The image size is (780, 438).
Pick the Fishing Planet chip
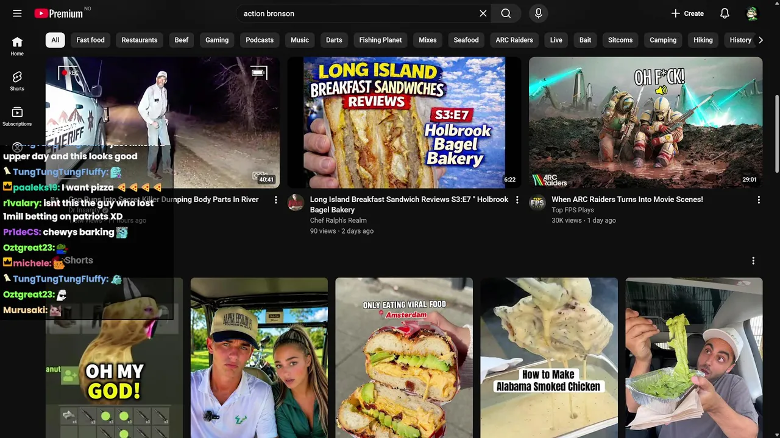(x=380, y=40)
